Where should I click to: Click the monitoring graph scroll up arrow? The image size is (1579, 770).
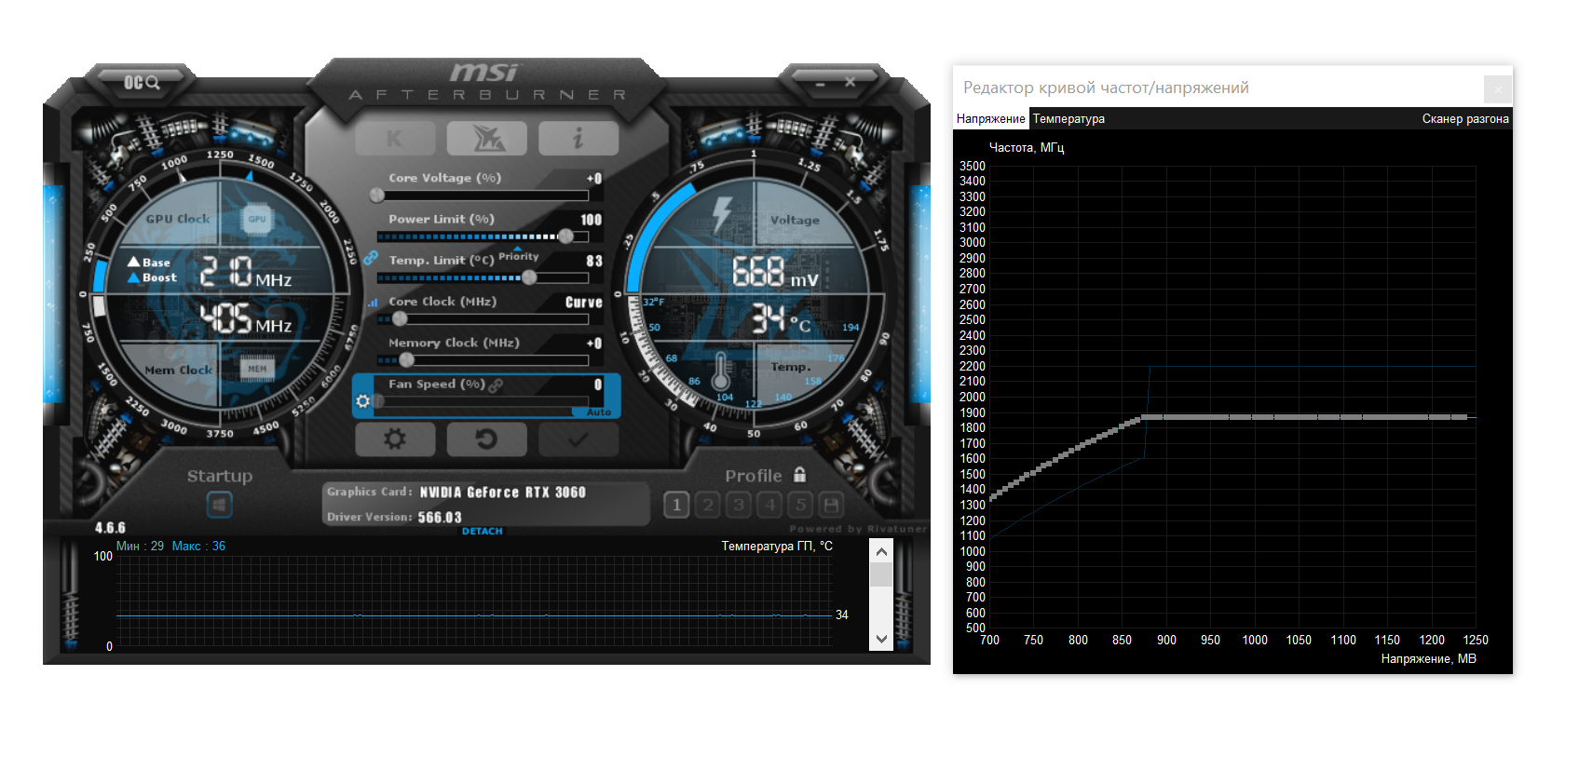(881, 552)
